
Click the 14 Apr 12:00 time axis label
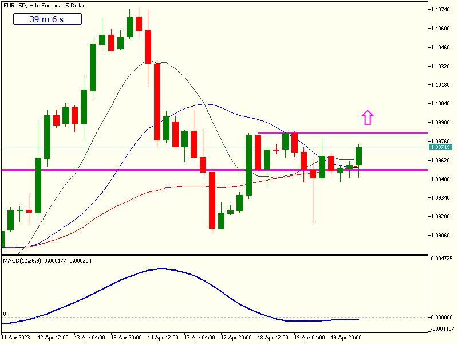pos(163,338)
